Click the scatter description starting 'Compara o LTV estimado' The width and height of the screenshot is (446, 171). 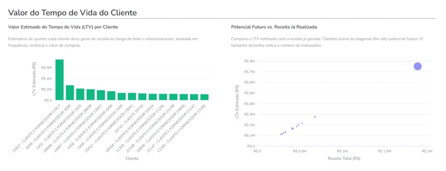(327, 42)
